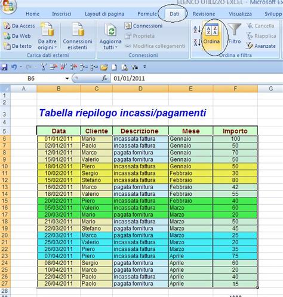Screen dimensions: 283x297
Task: Select row 28 header
Action: [5, 290]
